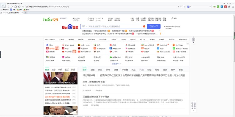The width and height of the screenshot is (235, 117).
Task: Open the hao123头条 shortcut
Action: pyautogui.click(x=163, y=52)
